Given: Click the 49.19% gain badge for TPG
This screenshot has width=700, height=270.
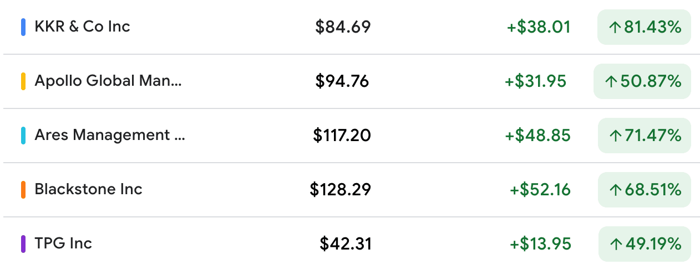Looking at the screenshot, I should tap(645, 244).
